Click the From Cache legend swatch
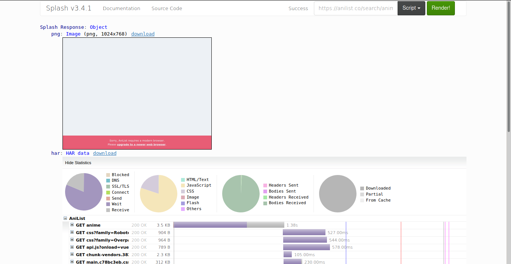This screenshot has height=264, width=511. coord(362,200)
